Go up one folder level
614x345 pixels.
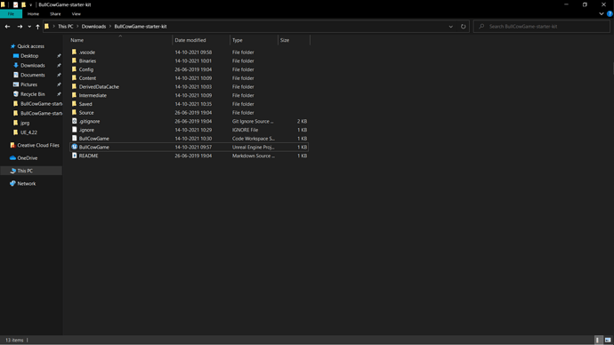tap(37, 27)
